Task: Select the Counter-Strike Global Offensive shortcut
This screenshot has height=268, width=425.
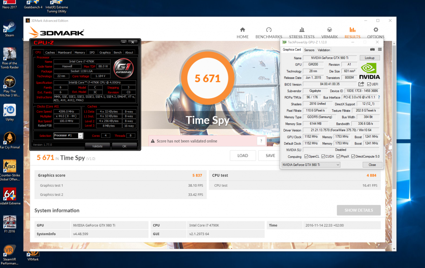Action: [10, 170]
